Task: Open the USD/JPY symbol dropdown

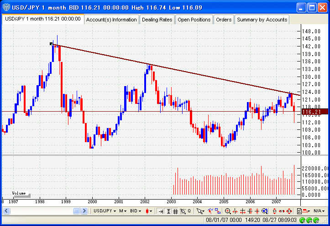Action: [105, 211]
